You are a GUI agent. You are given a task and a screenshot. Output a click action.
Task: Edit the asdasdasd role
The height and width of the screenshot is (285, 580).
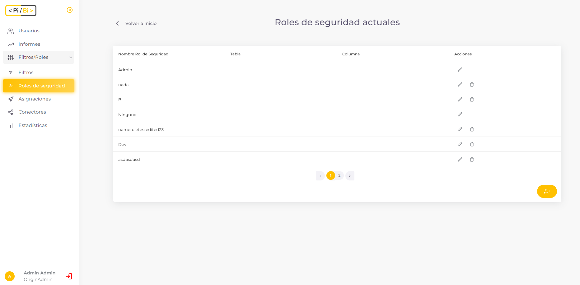click(x=460, y=160)
